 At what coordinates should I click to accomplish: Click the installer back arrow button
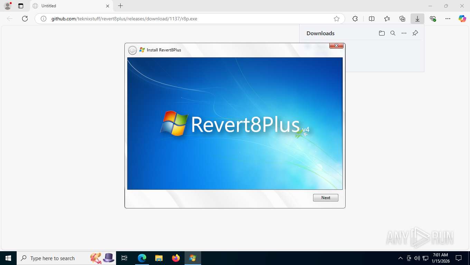(132, 50)
